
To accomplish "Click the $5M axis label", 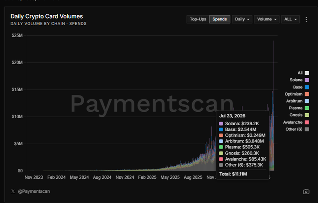I will click(x=18, y=144).
